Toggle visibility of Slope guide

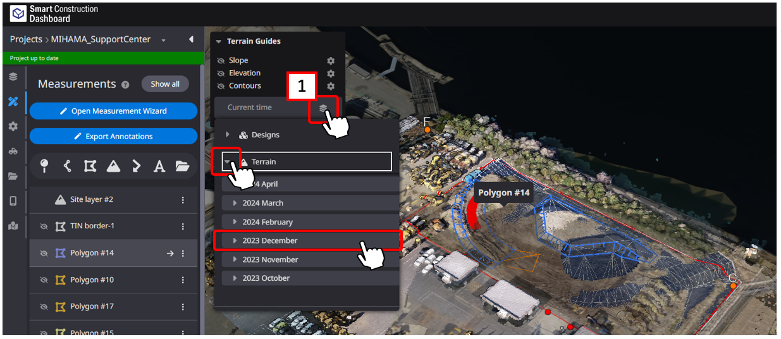[221, 61]
